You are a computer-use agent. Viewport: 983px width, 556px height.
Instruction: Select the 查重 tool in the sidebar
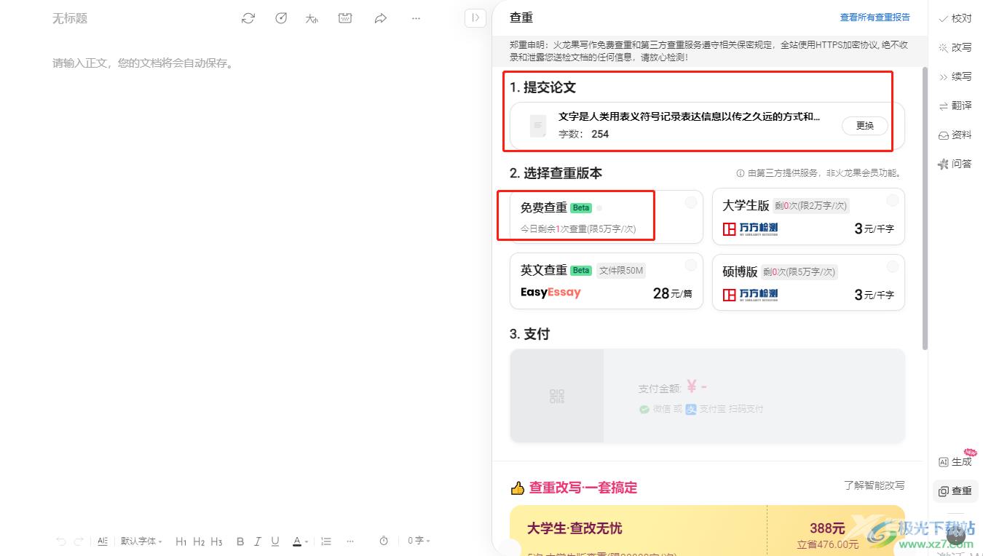click(x=955, y=491)
